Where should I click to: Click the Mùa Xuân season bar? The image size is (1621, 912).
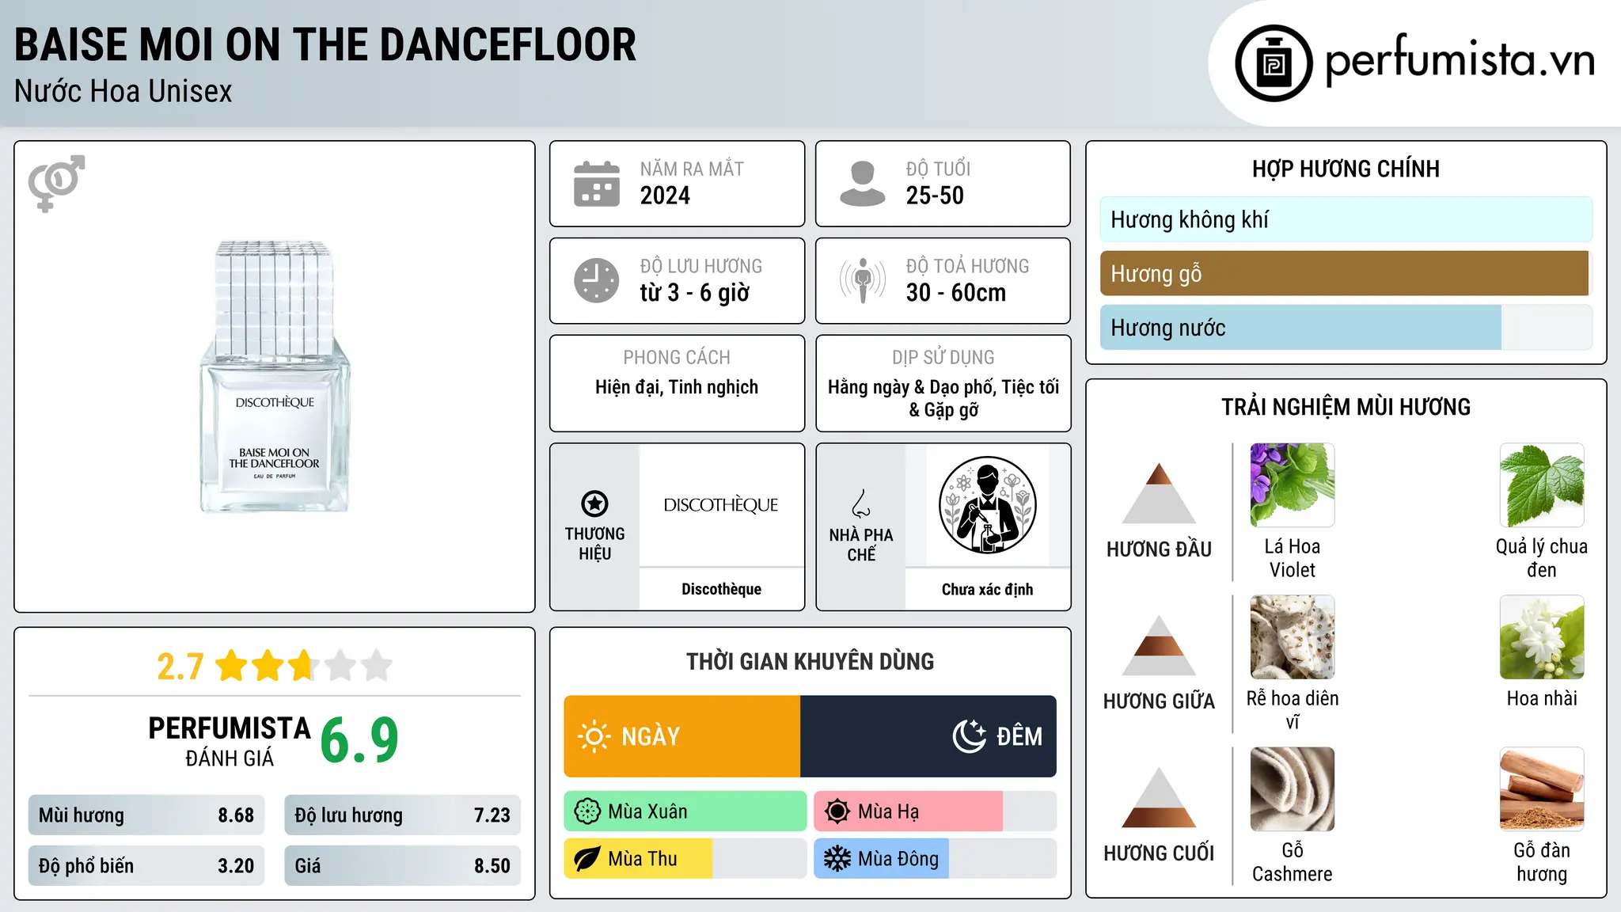[685, 811]
